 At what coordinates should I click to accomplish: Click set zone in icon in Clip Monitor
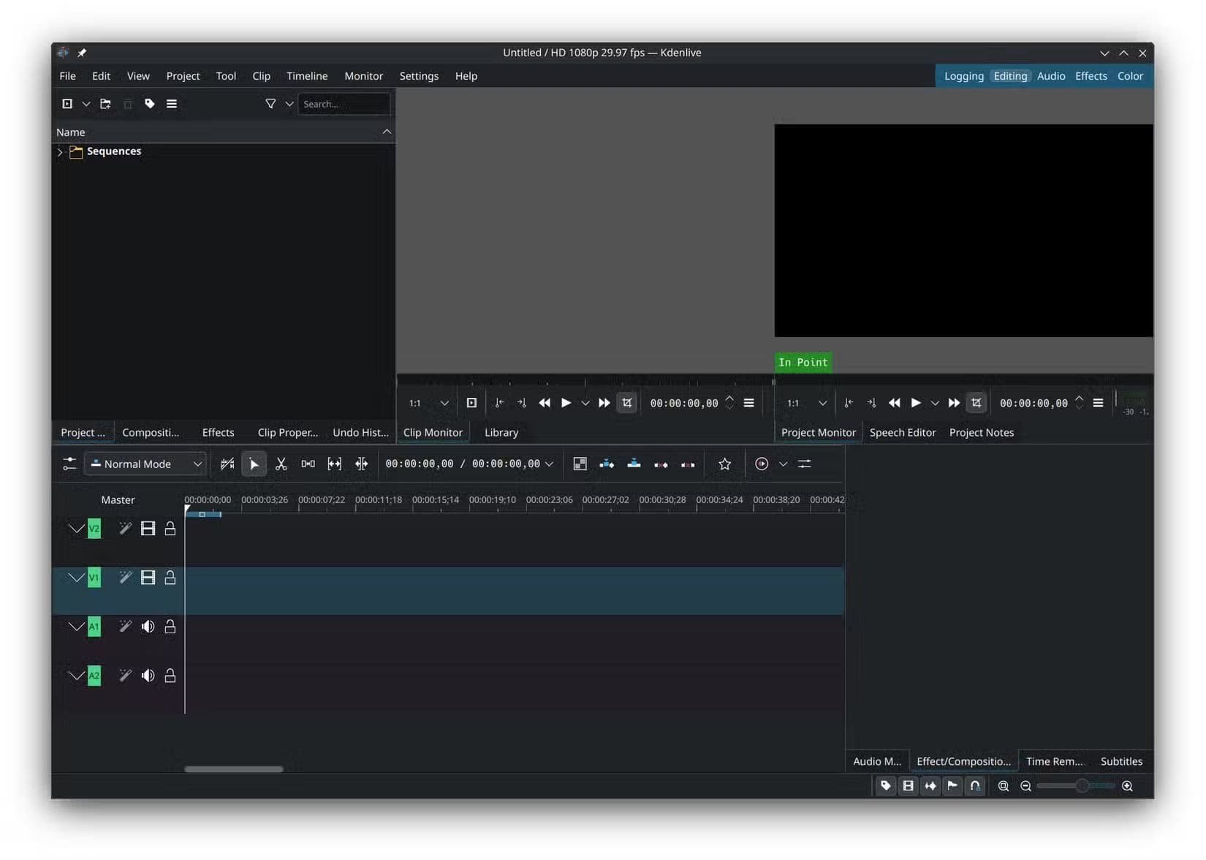click(499, 403)
